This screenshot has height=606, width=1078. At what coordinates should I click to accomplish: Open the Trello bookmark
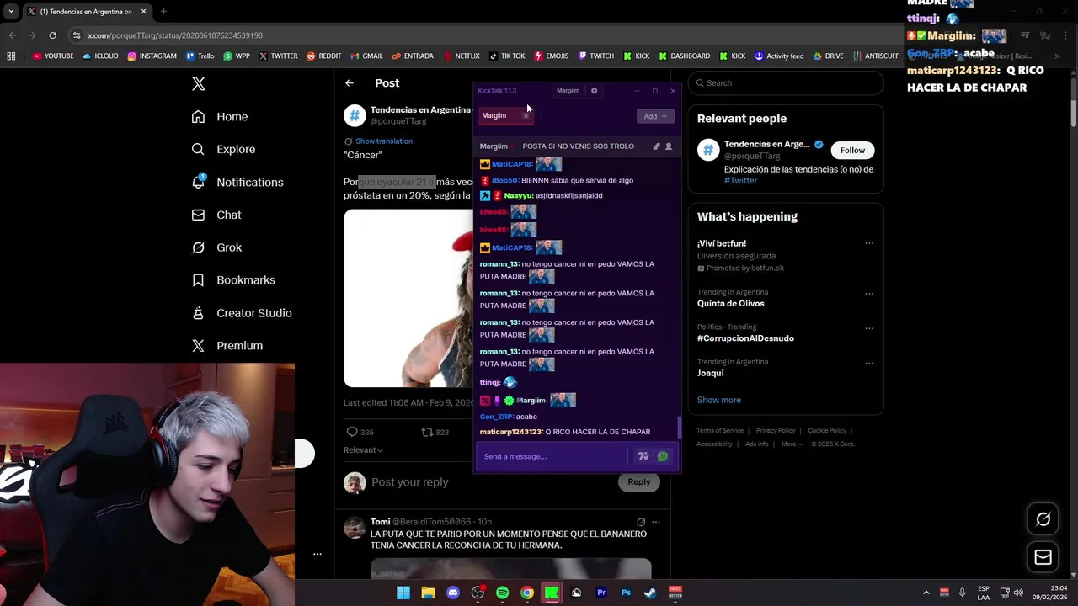click(200, 56)
